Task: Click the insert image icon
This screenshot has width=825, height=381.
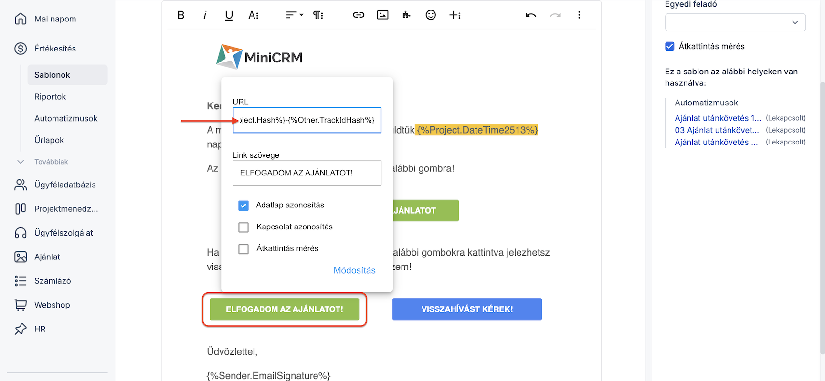Action: tap(382, 15)
